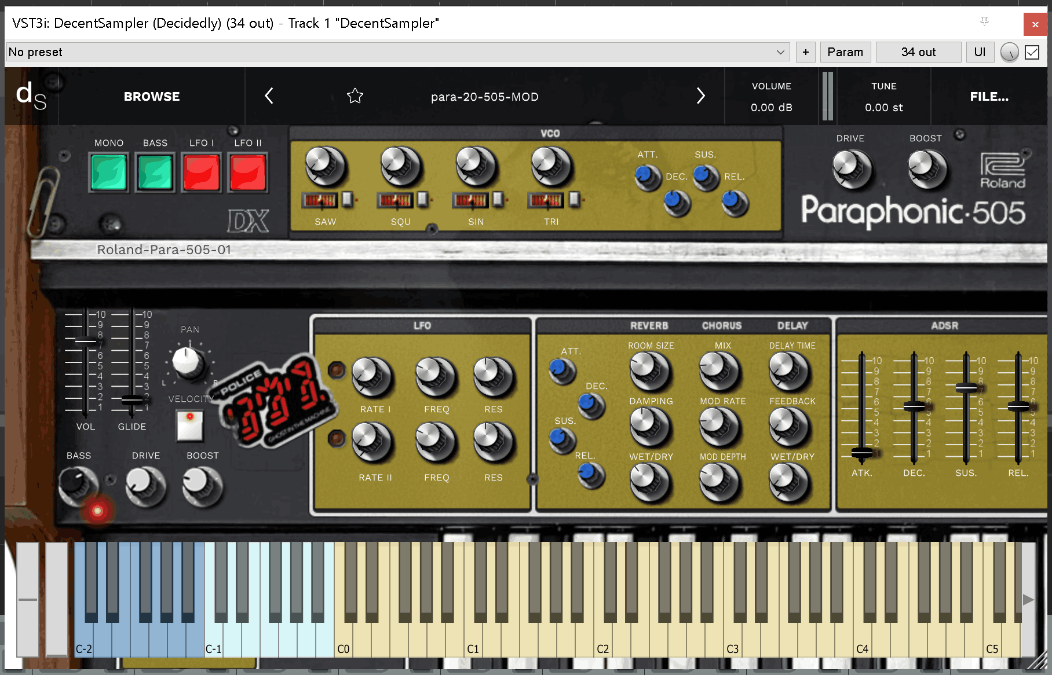Click the TRI mini level slider
1052x675 pixels.
545,200
